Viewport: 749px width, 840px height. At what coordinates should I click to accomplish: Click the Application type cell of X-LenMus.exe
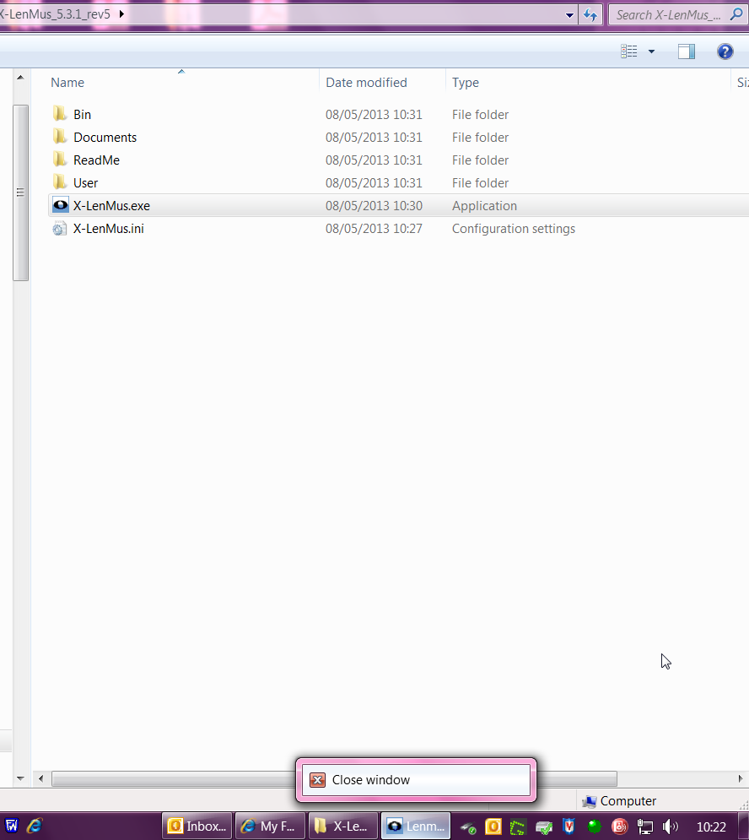click(484, 206)
